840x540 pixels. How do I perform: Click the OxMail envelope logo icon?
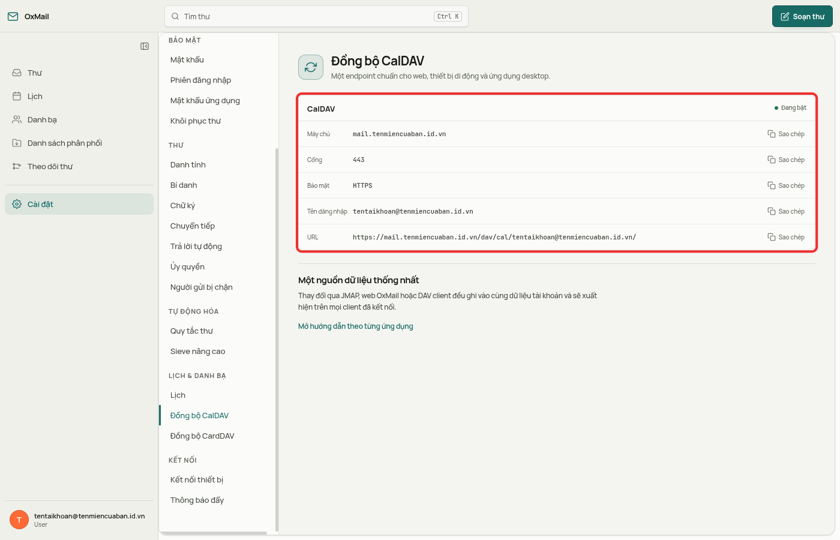pos(13,16)
